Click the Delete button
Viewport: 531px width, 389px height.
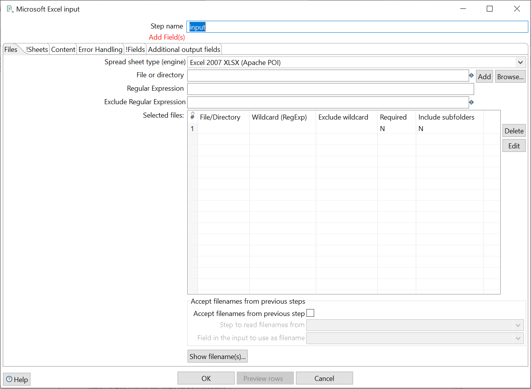(x=514, y=131)
